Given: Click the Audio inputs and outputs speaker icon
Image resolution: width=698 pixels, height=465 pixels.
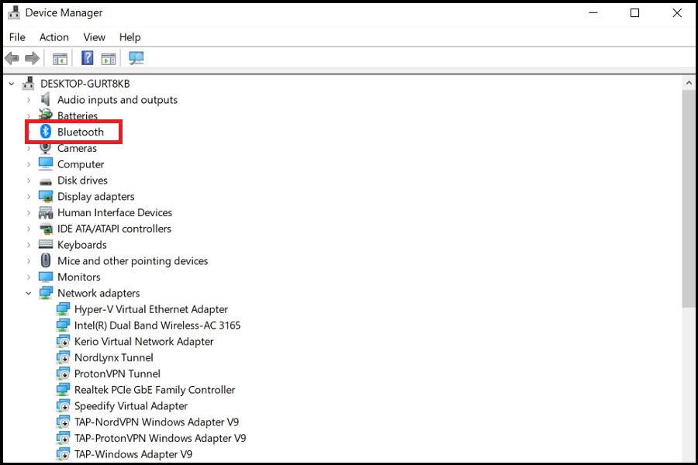Looking at the screenshot, I should [46, 100].
